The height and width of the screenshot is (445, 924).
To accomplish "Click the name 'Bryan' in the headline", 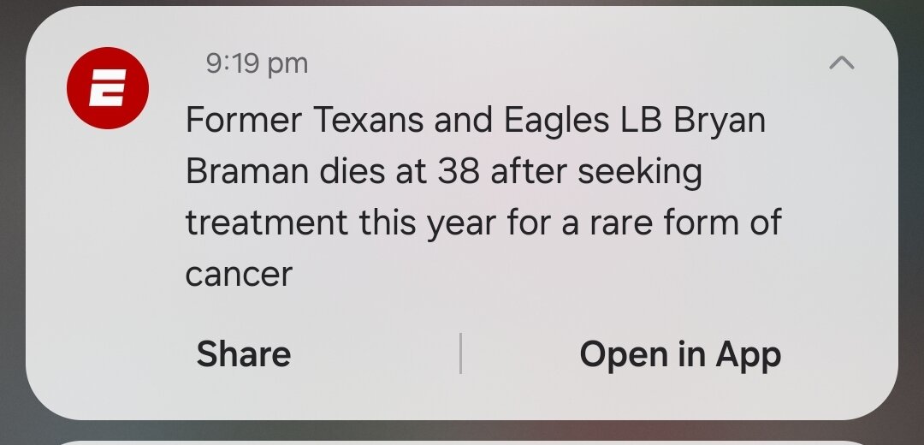I will coord(719,122).
